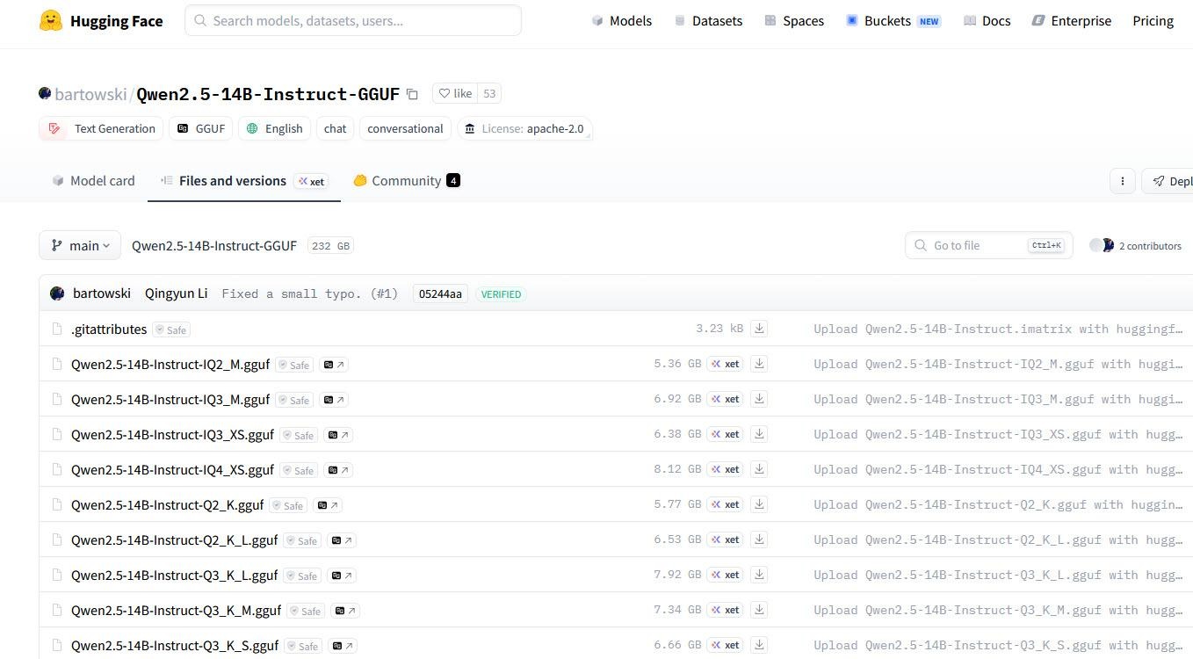
Task: Open the Docs page
Action: pyautogui.click(x=987, y=21)
